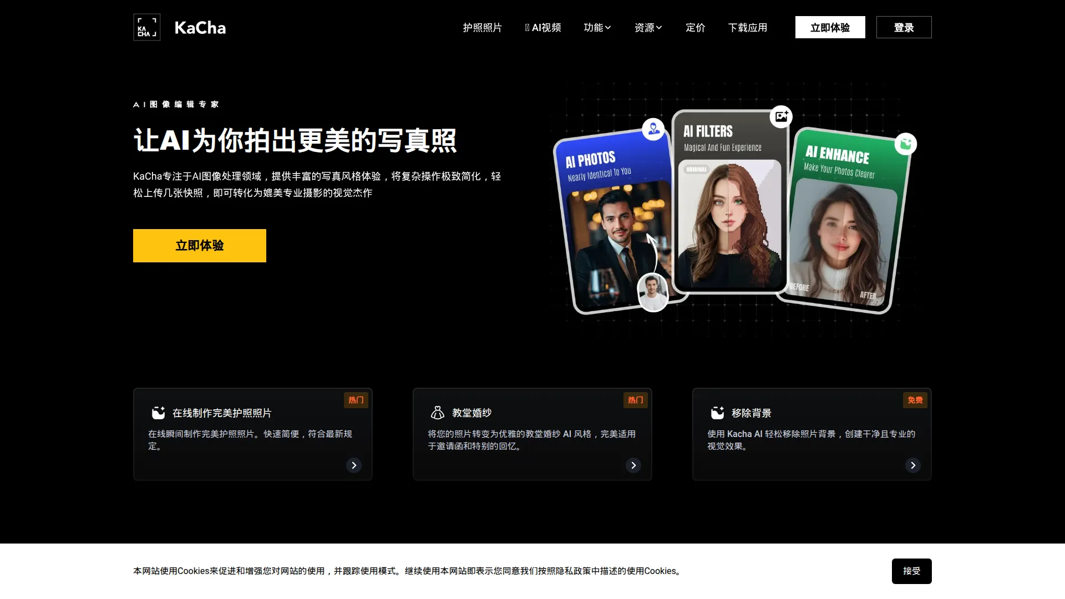Open the 移除背景 card title
The width and height of the screenshot is (1065, 599).
click(x=752, y=413)
